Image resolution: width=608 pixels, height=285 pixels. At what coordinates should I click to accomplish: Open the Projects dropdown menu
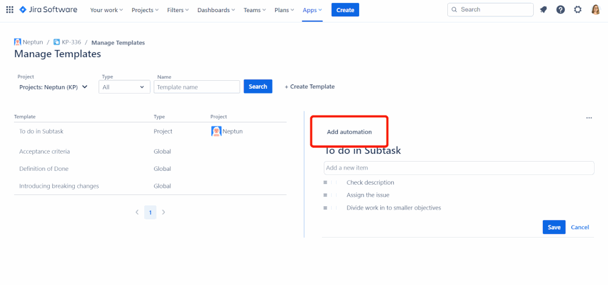pos(145,10)
